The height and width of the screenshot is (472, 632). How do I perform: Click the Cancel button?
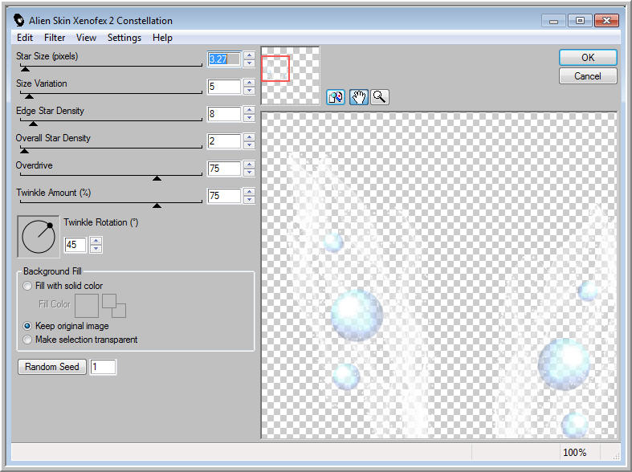click(588, 76)
